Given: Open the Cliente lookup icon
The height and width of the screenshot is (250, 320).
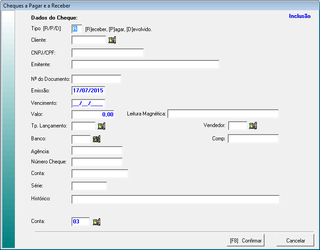Looking at the screenshot, I should click(x=112, y=40).
